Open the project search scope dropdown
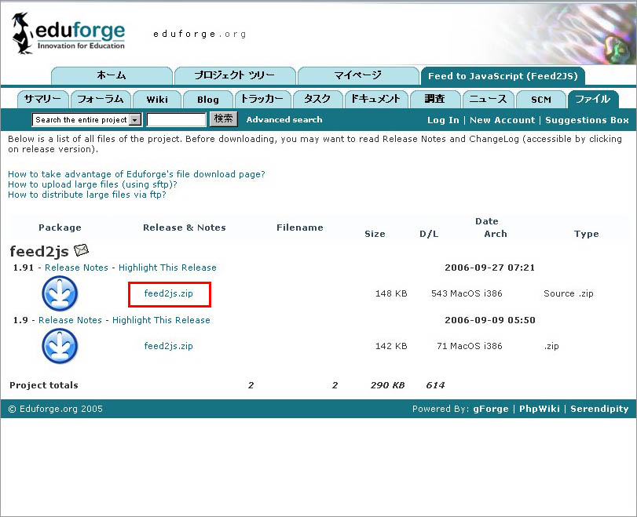637x517 pixels. pyautogui.click(x=87, y=120)
